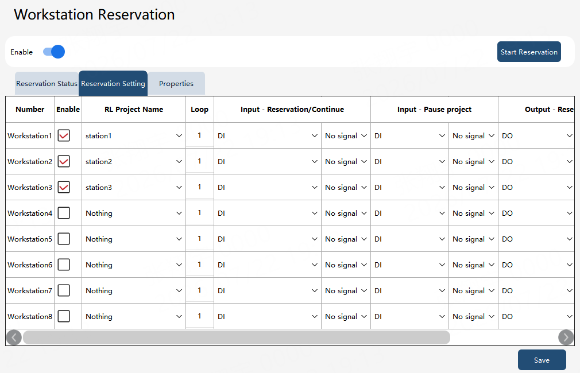Click the Loop column header

tap(200, 110)
